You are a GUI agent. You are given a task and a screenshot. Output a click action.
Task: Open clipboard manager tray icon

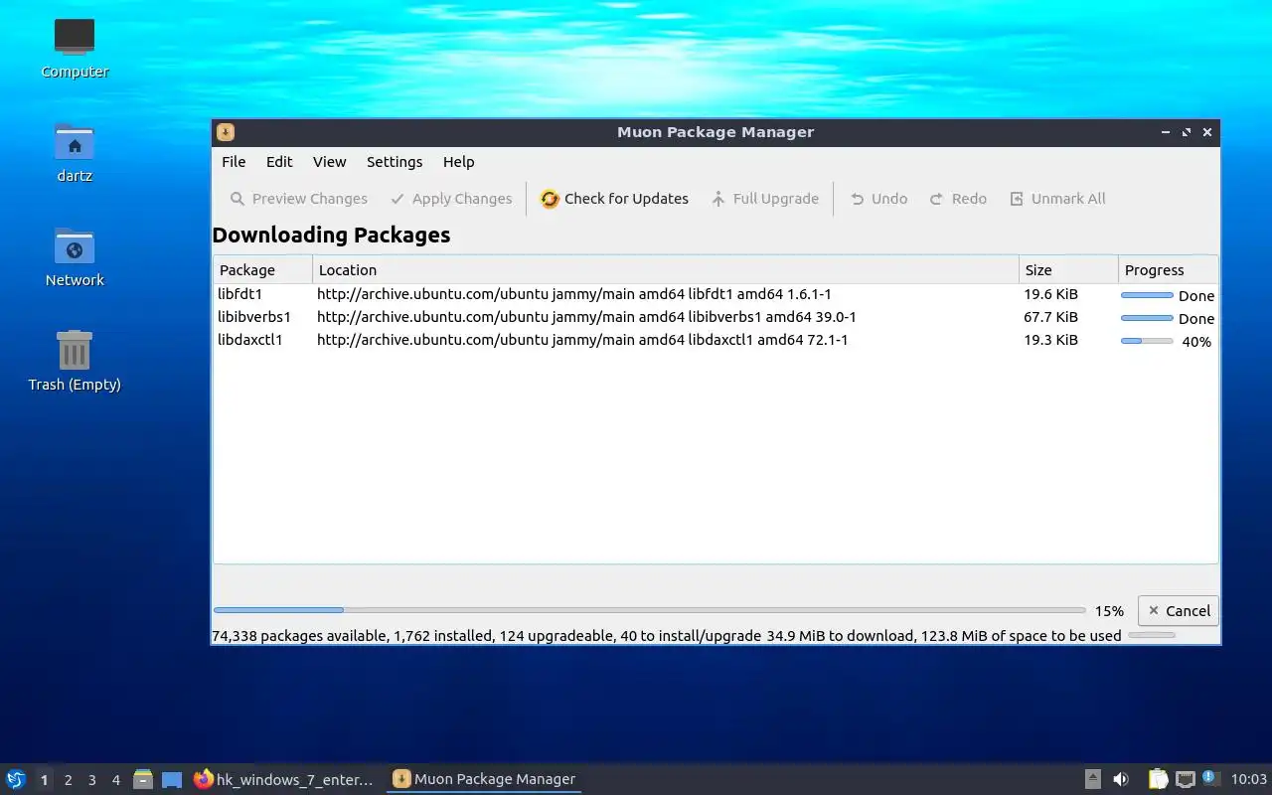coord(1158,780)
